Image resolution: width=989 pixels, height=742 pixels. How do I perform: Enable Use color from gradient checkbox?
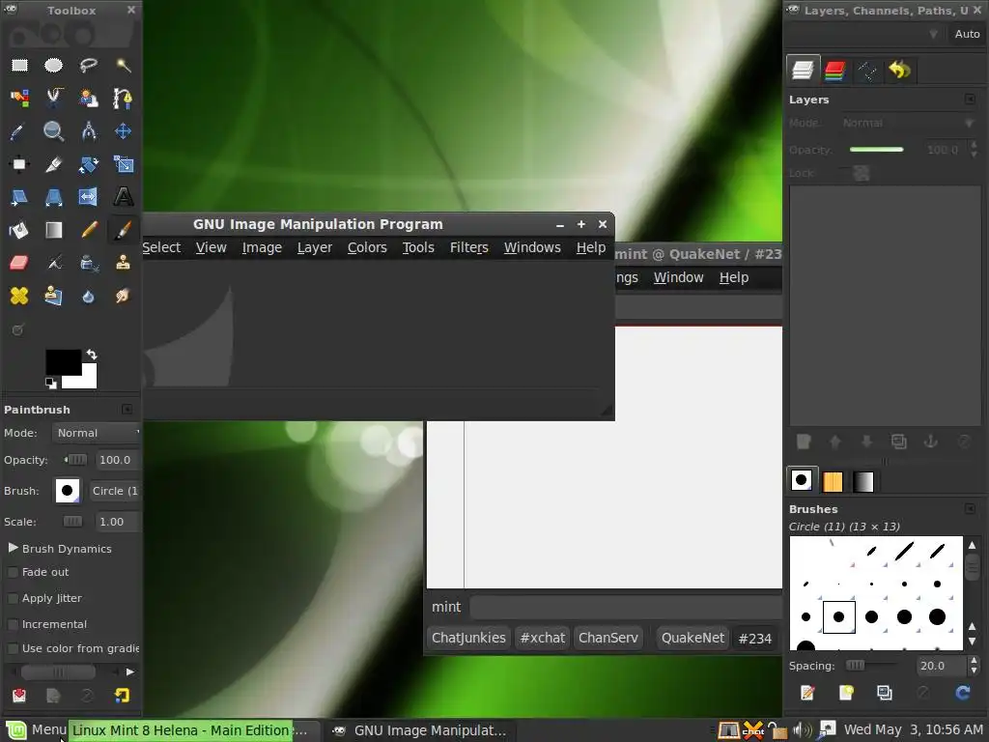pyautogui.click(x=12, y=648)
